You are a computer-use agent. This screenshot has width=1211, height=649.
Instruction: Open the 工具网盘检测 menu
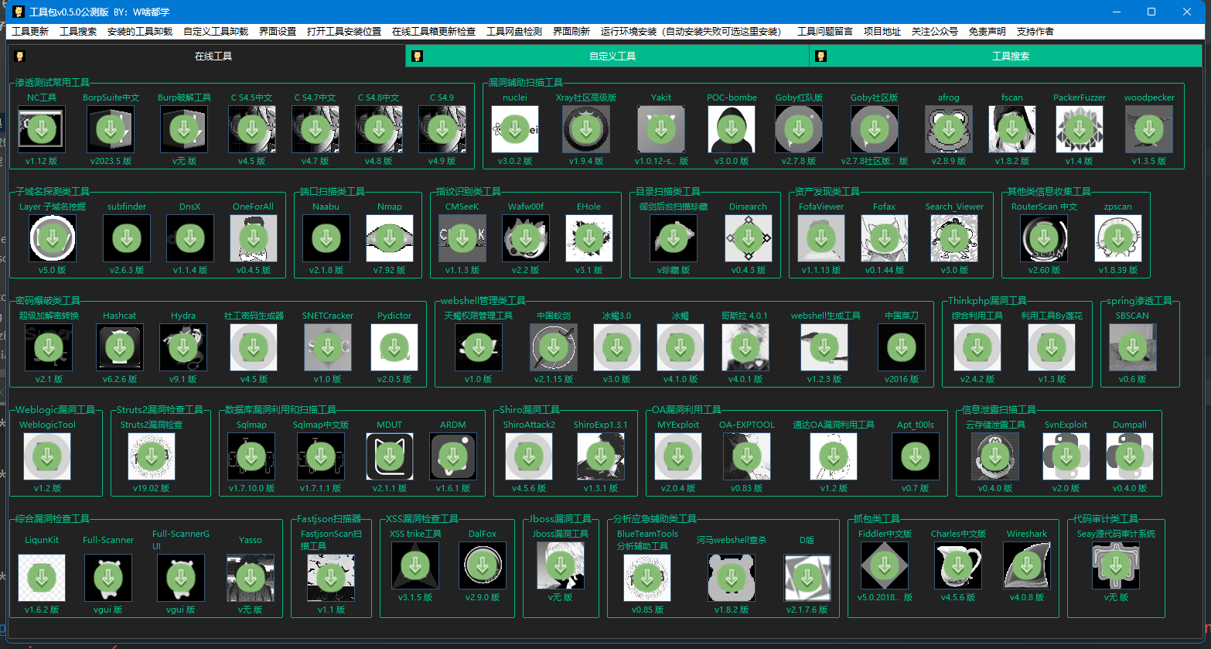pyautogui.click(x=514, y=32)
